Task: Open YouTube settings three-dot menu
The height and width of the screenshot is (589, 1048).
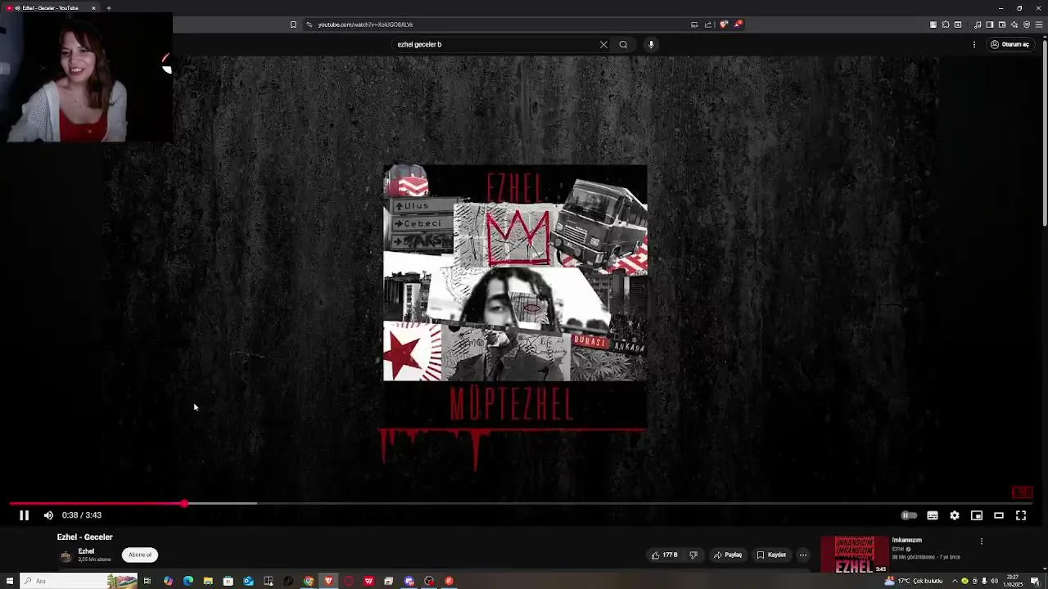Action: point(974,44)
